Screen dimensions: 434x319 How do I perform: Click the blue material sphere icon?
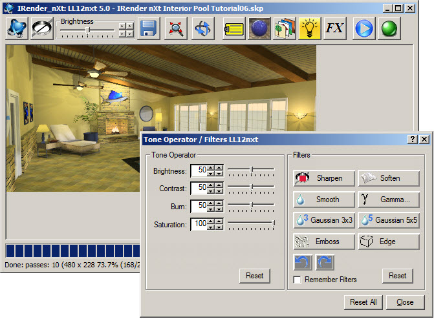tap(259, 29)
